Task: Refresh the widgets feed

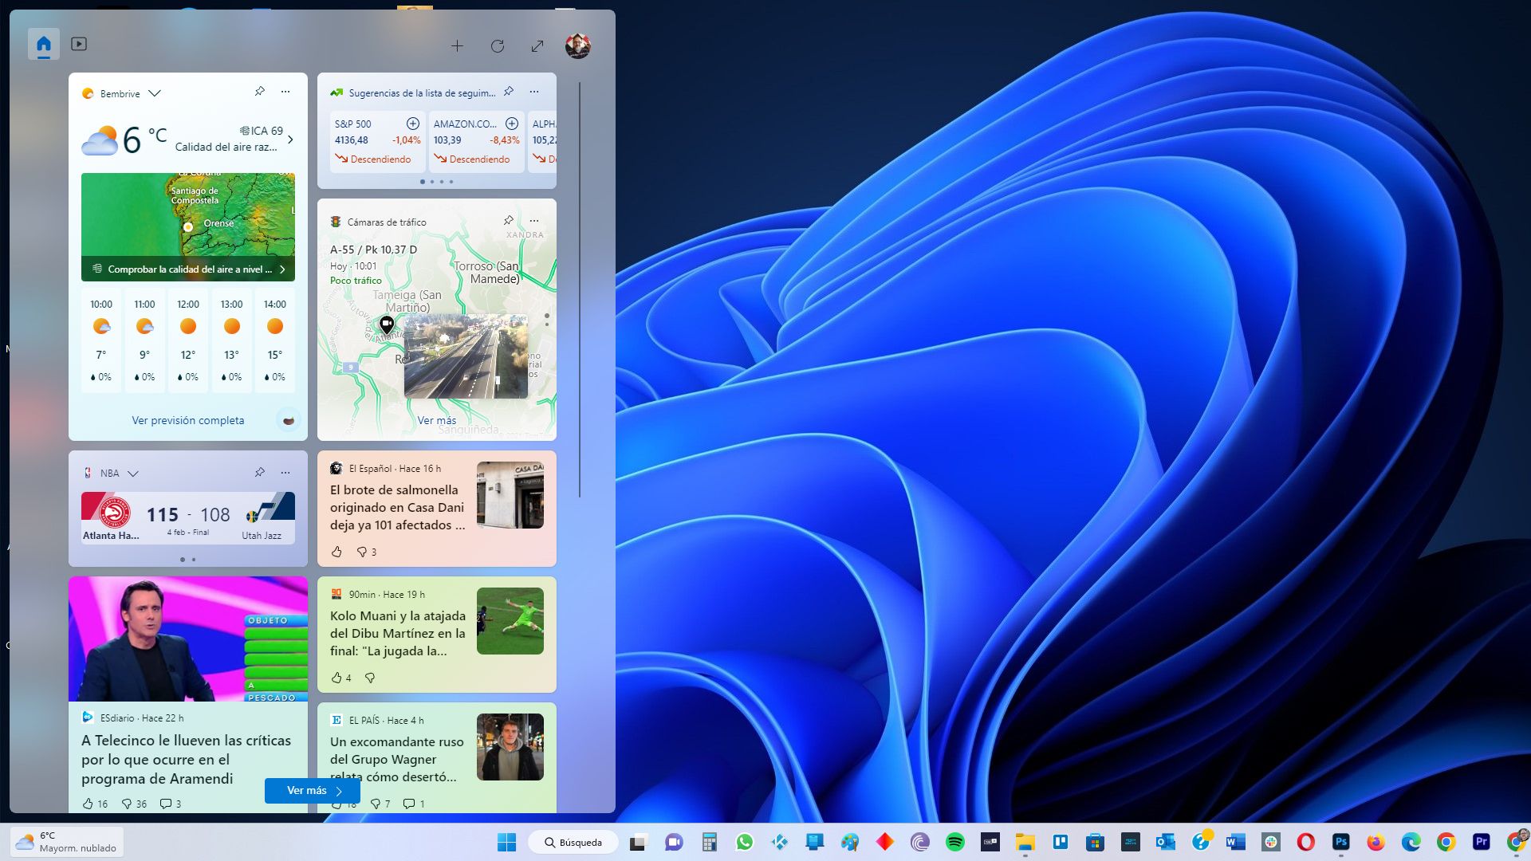Action: point(498,45)
